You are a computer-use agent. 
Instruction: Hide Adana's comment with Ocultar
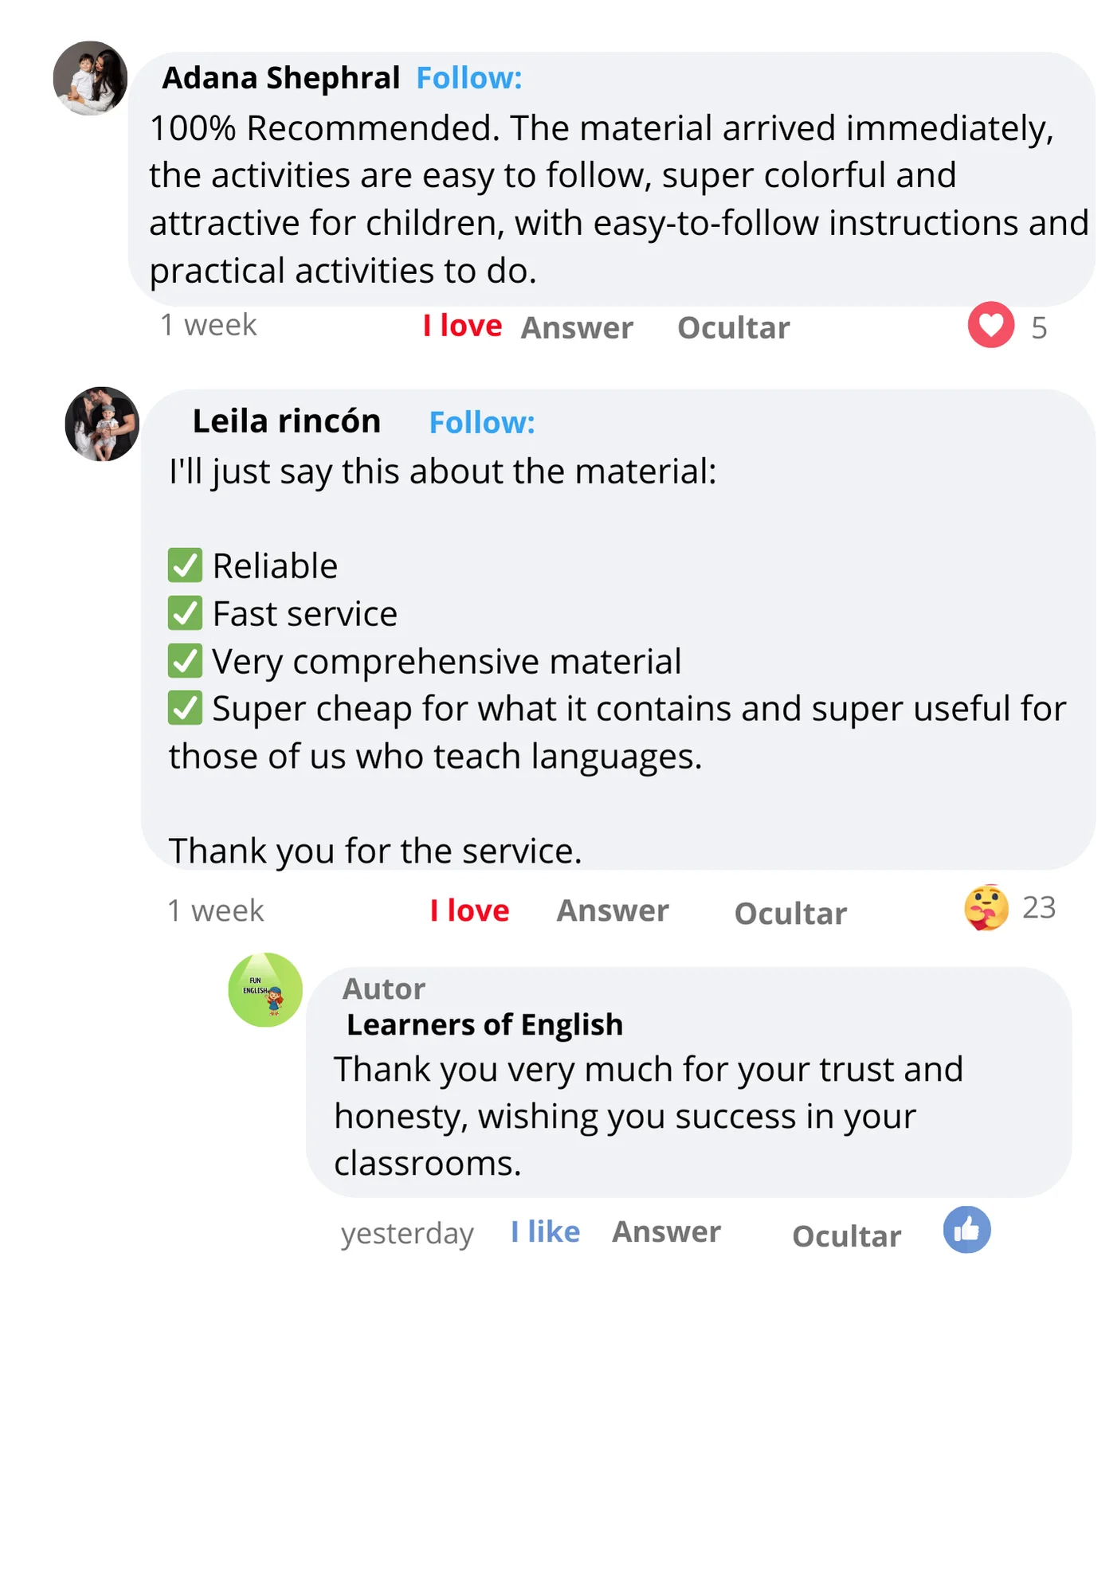(733, 327)
